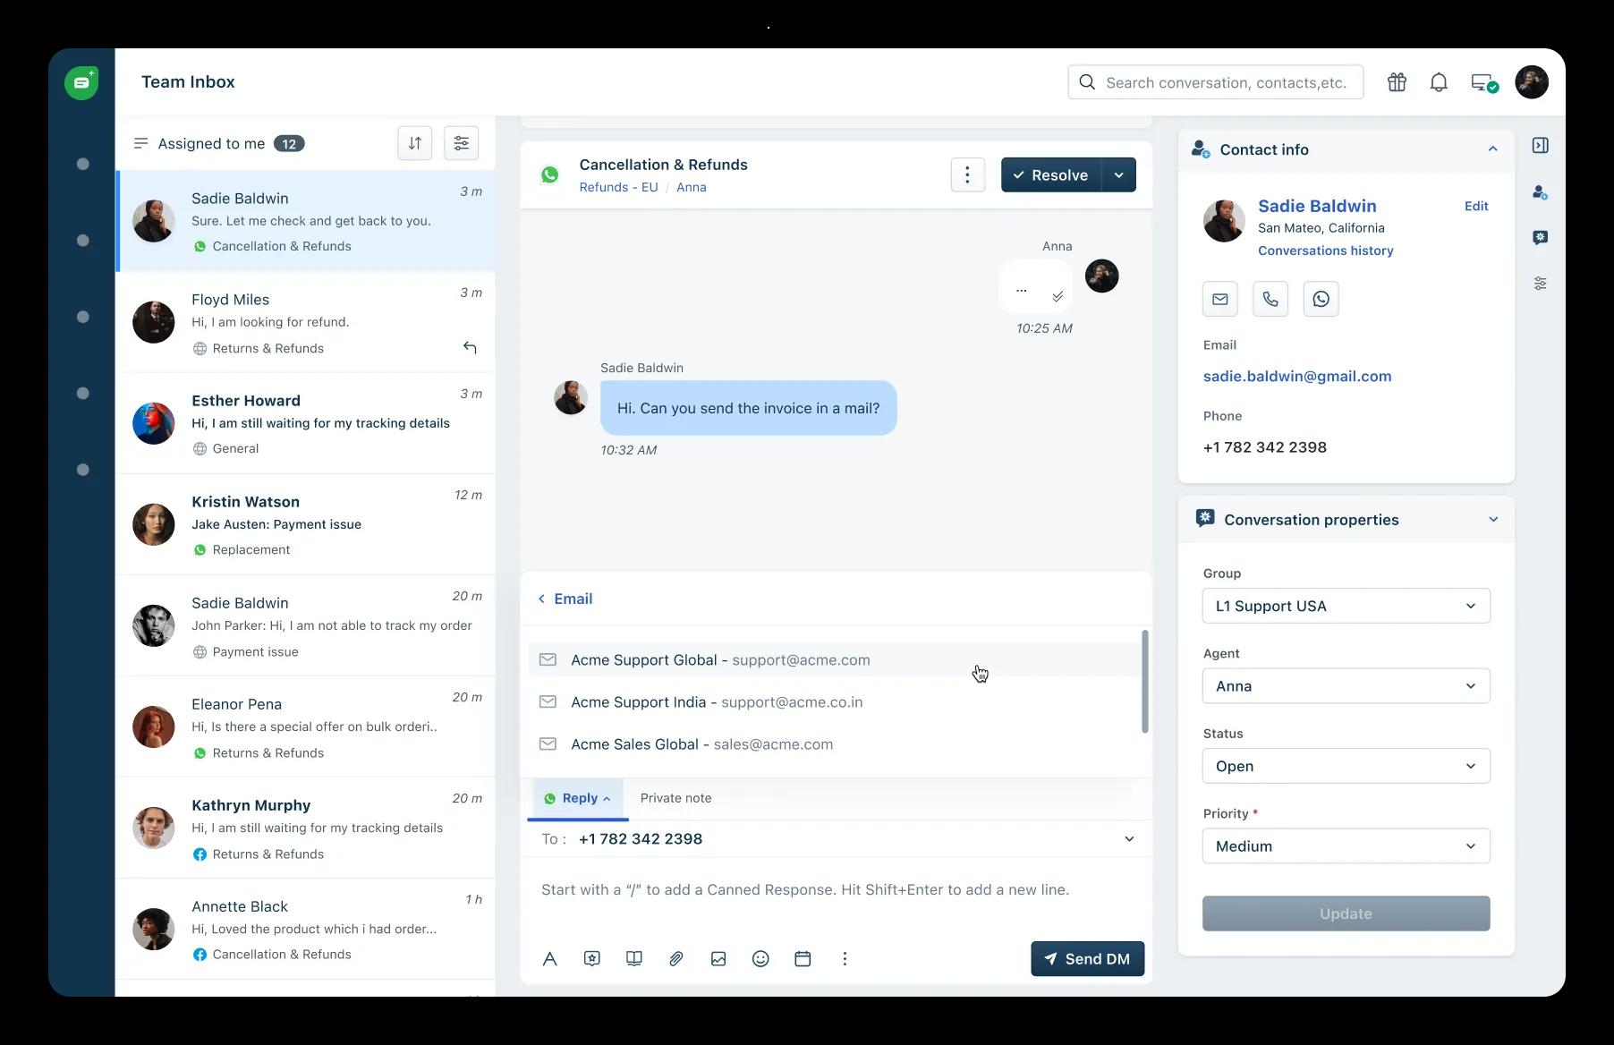Screen dimensions: 1614x1045
Task: Switch to the Private note tab
Action: (x=675, y=798)
